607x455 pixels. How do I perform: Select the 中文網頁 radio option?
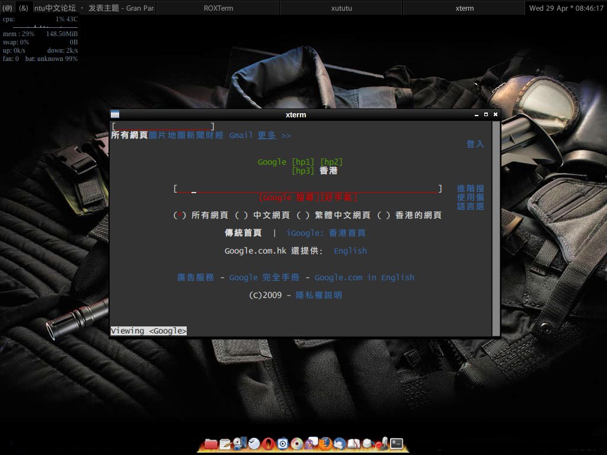click(242, 215)
